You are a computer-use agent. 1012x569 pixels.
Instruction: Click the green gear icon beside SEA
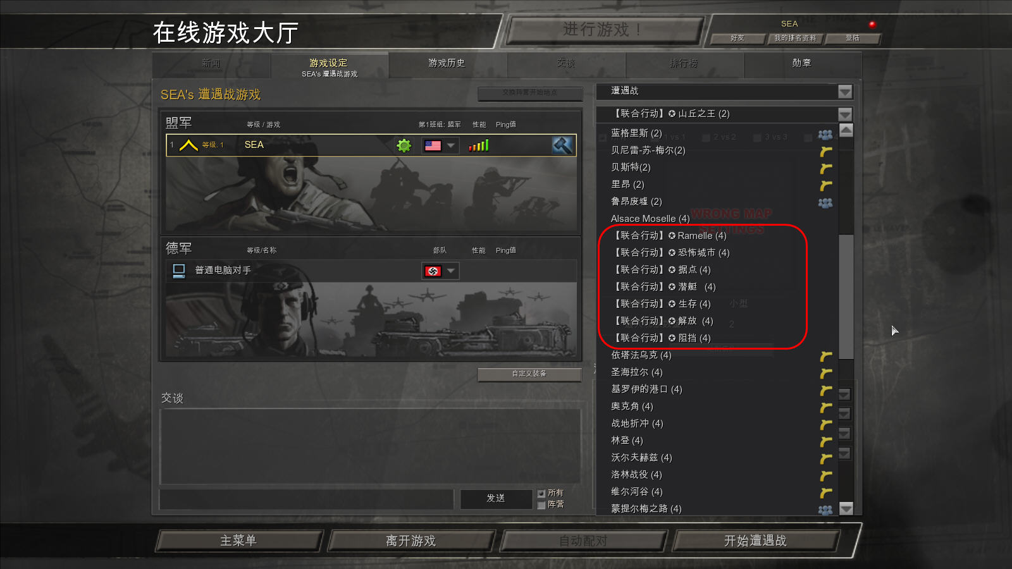click(404, 145)
